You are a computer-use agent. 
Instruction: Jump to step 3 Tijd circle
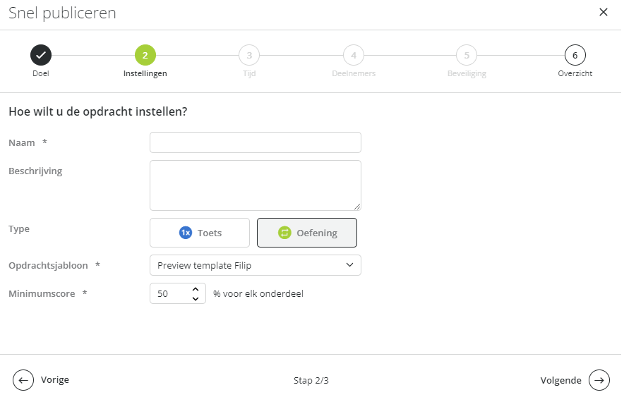coord(249,55)
